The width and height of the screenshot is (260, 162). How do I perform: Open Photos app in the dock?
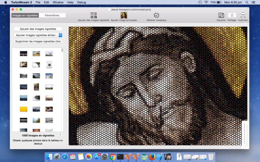[89, 157]
